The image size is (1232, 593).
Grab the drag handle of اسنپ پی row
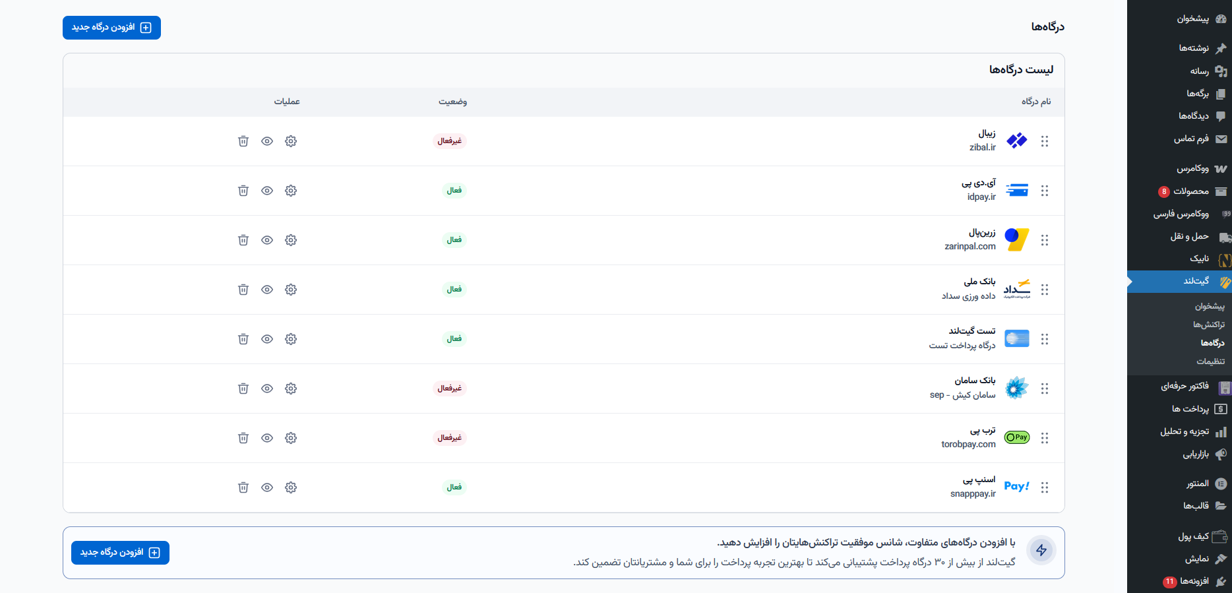[1045, 487]
